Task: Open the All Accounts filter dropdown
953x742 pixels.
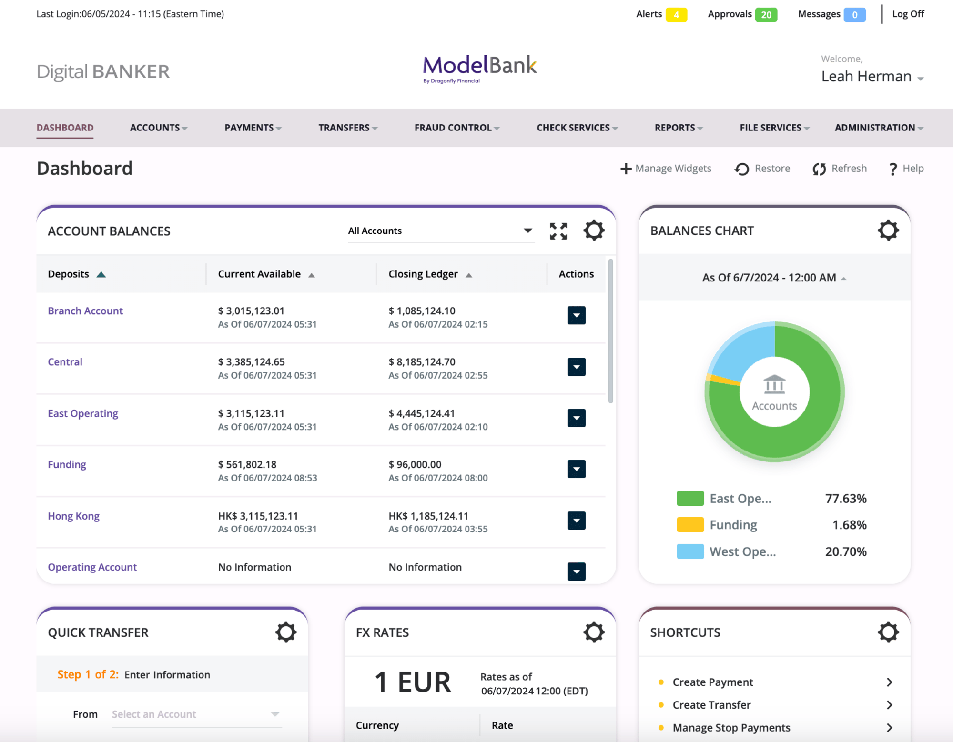Action: [441, 231]
